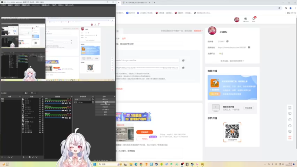Open the OBS 视图(V) menu
The height and width of the screenshot is (167, 297).
tap(17, 5)
